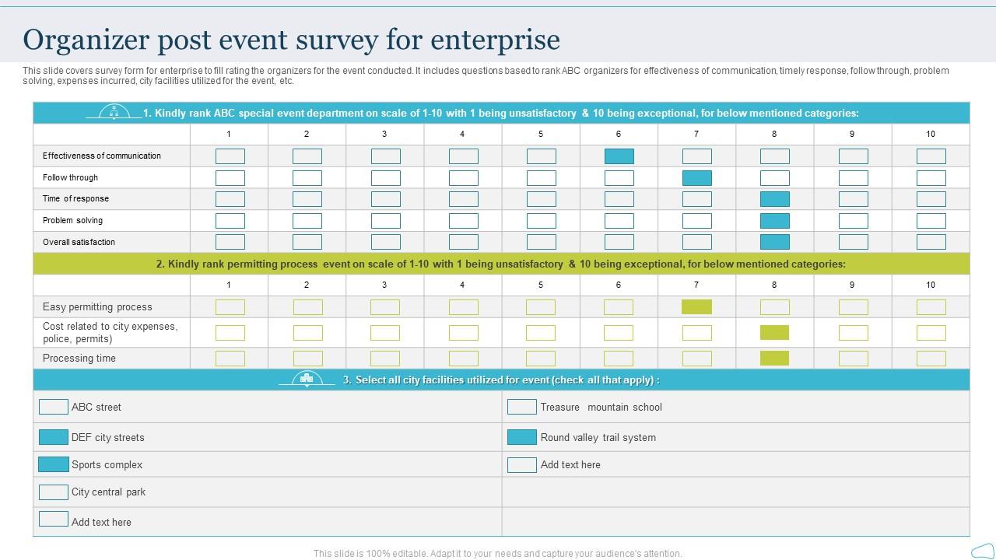Uncheck the Sports complex checkbox
This screenshot has width=996, height=560.
click(54, 464)
